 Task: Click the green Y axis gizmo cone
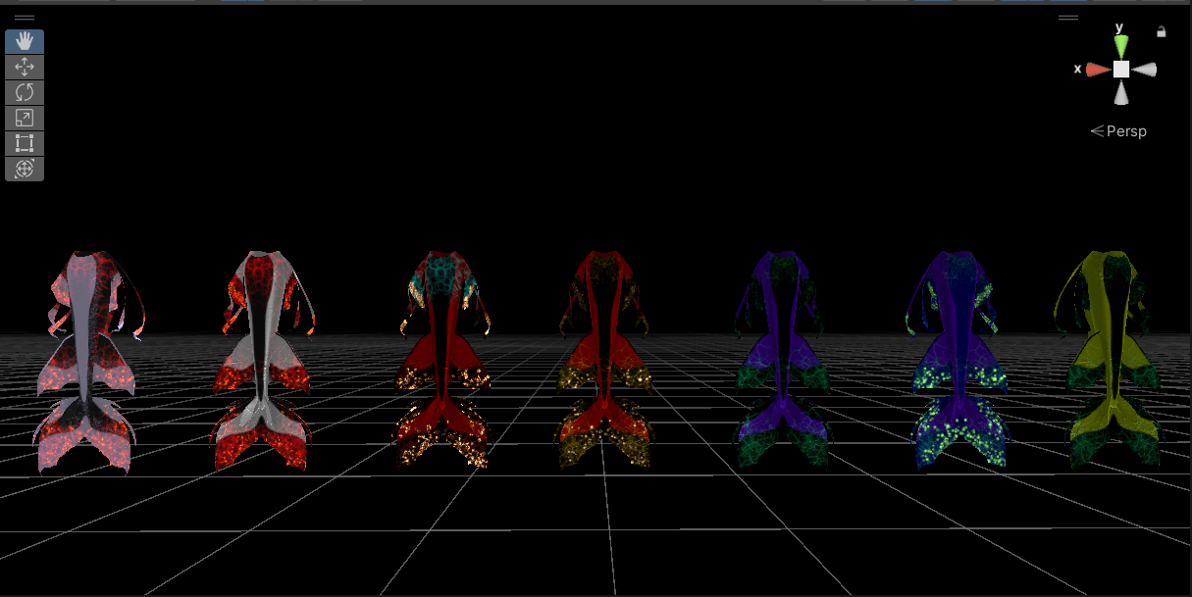tap(1121, 46)
